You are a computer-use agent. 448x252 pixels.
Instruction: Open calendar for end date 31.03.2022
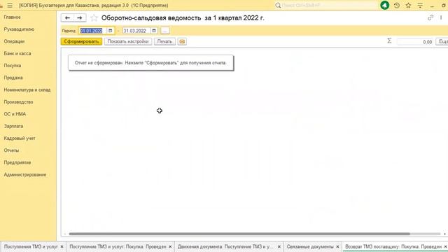154,31
